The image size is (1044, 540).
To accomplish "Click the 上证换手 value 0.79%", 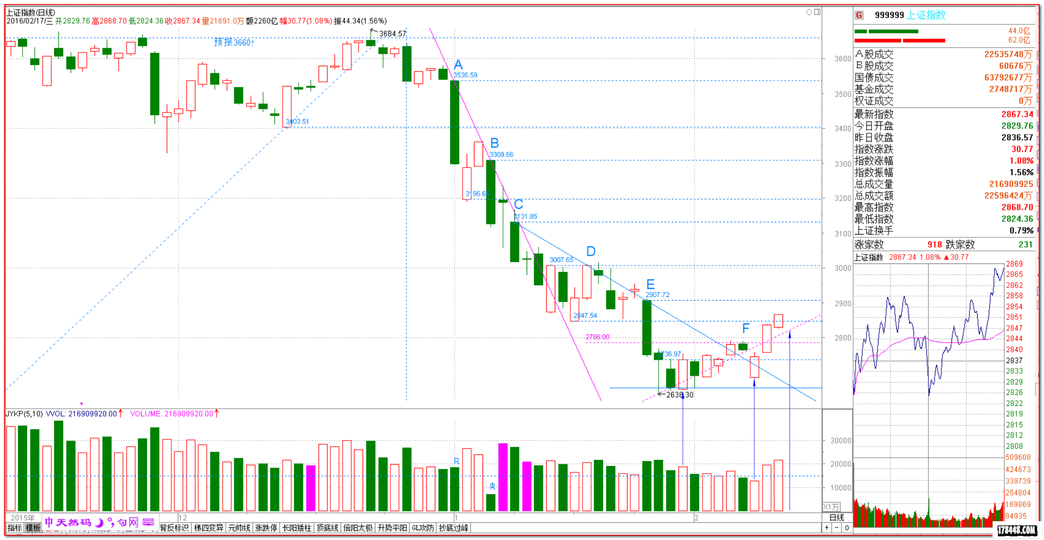I will [1021, 230].
